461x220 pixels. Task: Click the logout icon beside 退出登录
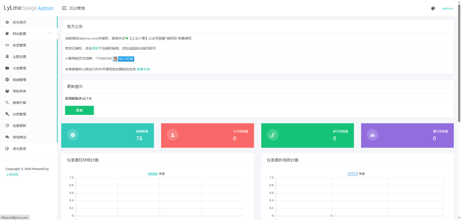(x=7, y=149)
